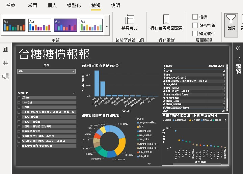Click donut chart title 包裝別 的計數
This screenshot has width=243, height=174.
pyautogui.click(x=101, y=115)
